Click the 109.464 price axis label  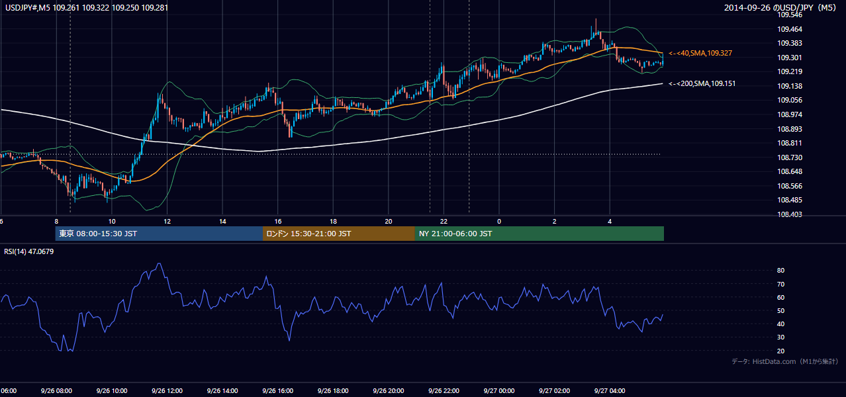(790, 29)
